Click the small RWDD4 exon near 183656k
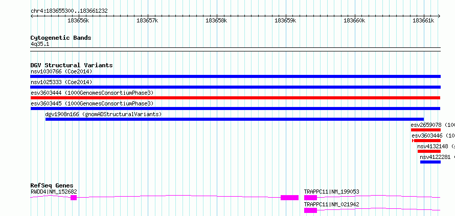Viewport: 455px width, 216px height. [x=74, y=198]
